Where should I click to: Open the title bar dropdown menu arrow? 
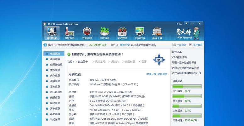pyautogui.click(x=186, y=24)
